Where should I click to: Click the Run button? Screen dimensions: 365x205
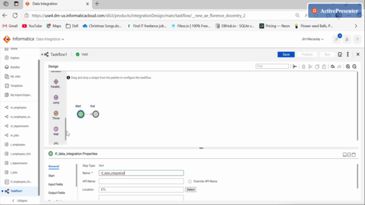(327, 55)
